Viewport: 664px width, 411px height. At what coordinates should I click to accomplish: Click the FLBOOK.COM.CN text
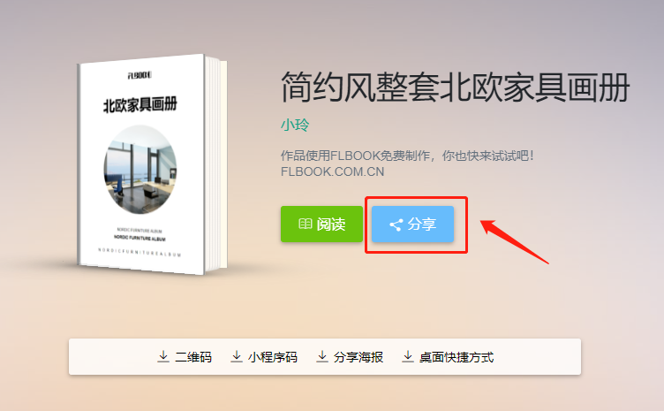pyautogui.click(x=332, y=171)
